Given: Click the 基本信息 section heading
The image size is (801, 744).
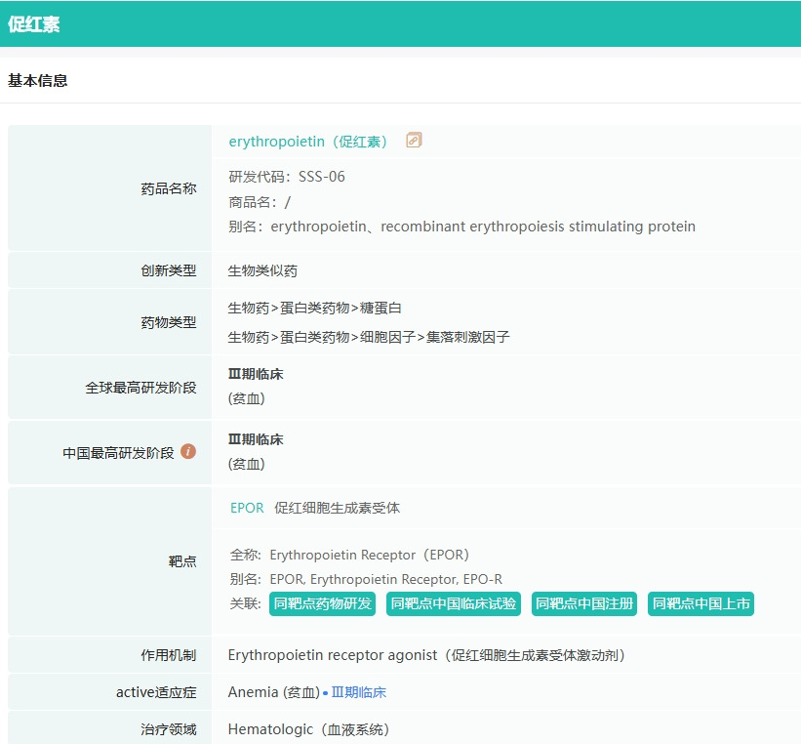Looking at the screenshot, I should 38,81.
